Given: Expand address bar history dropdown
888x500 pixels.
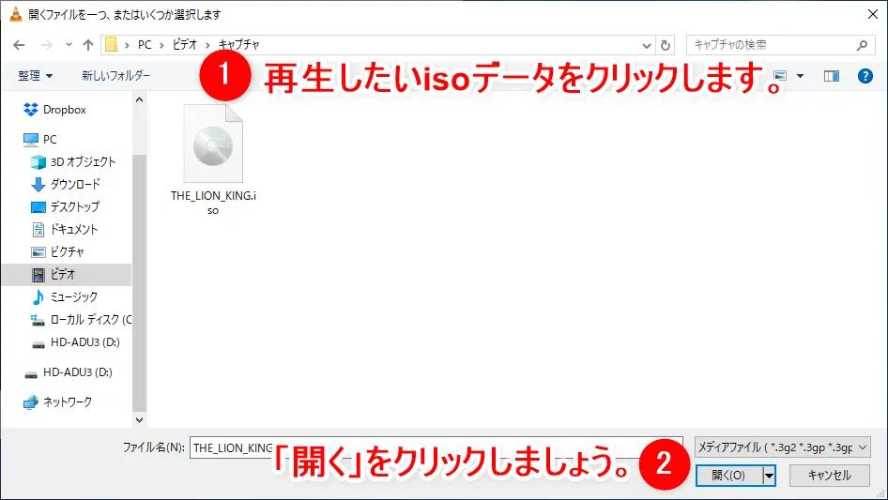Looking at the screenshot, I should pos(646,45).
